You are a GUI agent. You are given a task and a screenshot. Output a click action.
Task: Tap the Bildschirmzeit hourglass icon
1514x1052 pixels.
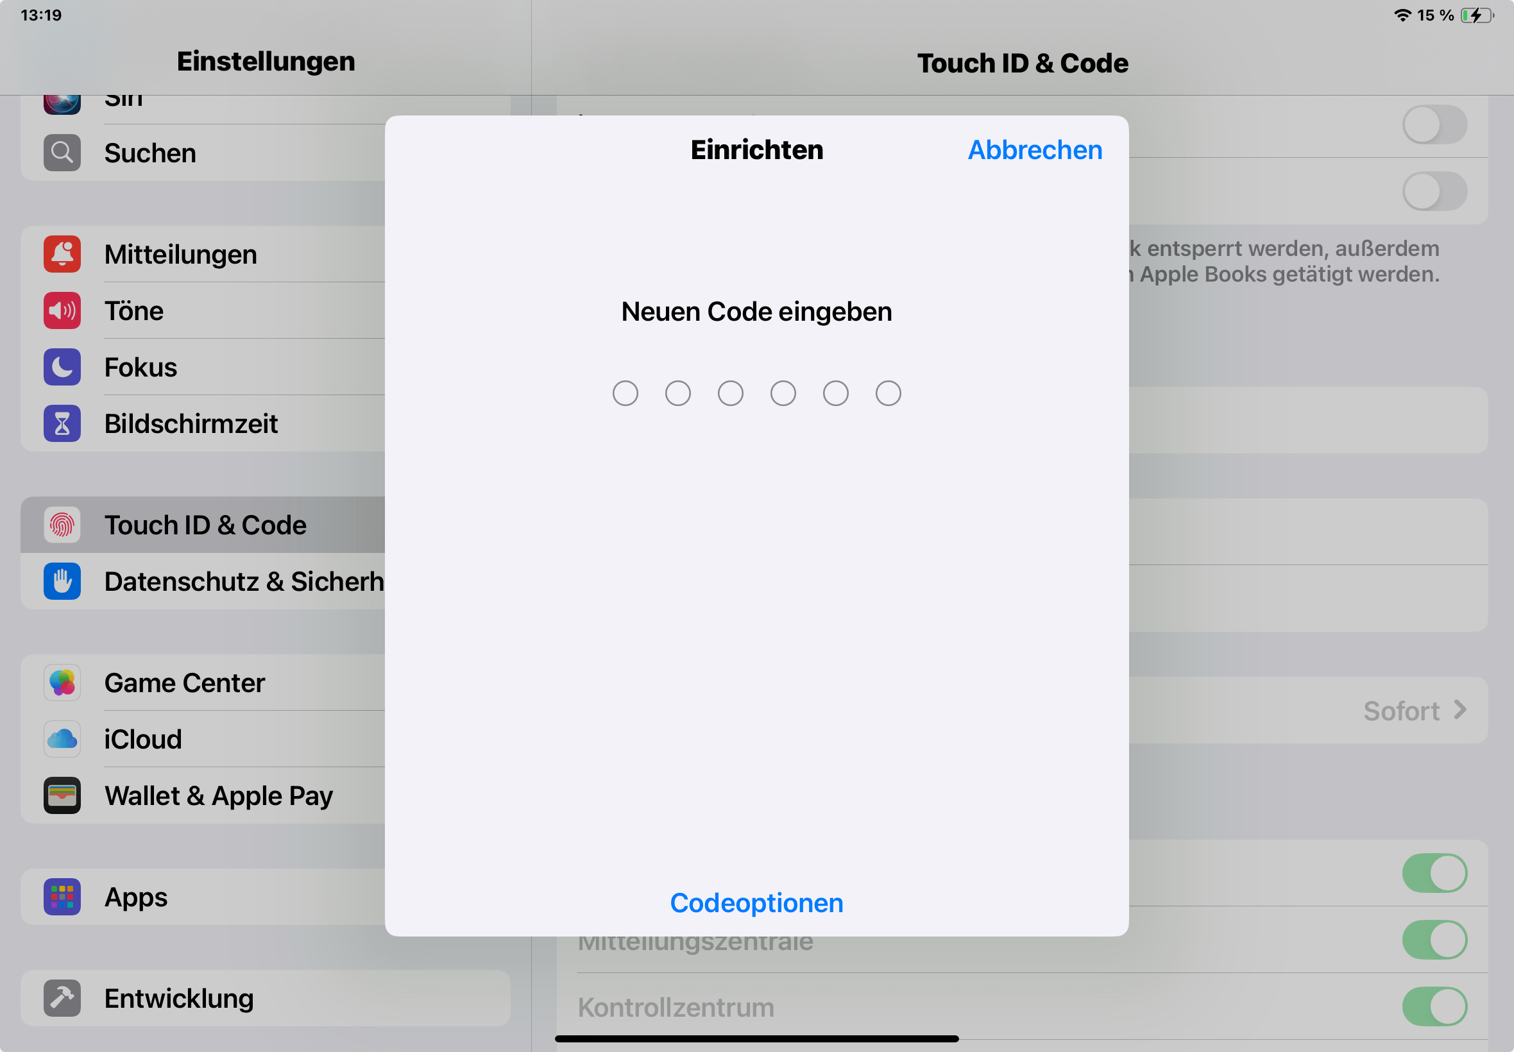(62, 423)
